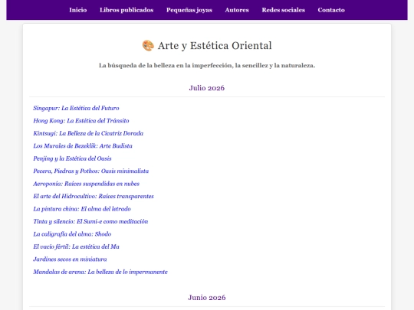Open La pintura china: El alma del letrado

pyautogui.click(x=82, y=209)
